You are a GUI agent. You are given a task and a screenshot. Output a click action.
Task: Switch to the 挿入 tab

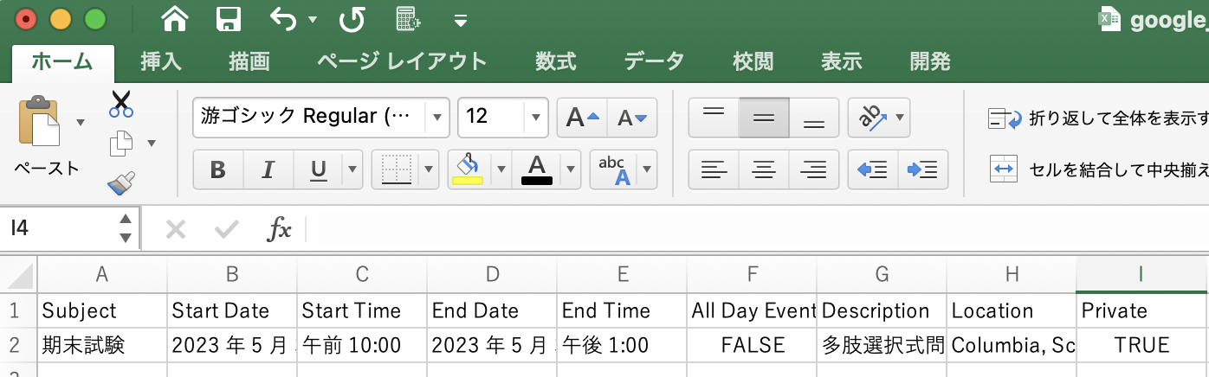point(161,61)
